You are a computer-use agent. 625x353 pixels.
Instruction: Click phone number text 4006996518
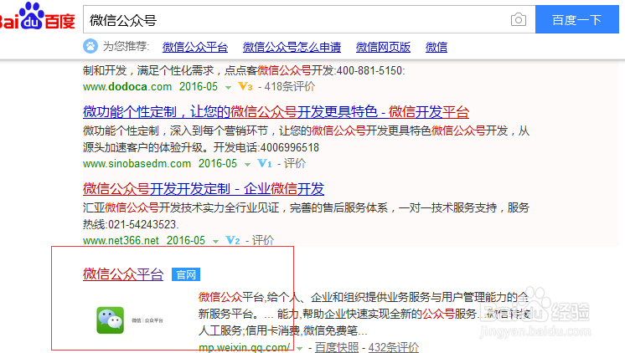[290, 148]
